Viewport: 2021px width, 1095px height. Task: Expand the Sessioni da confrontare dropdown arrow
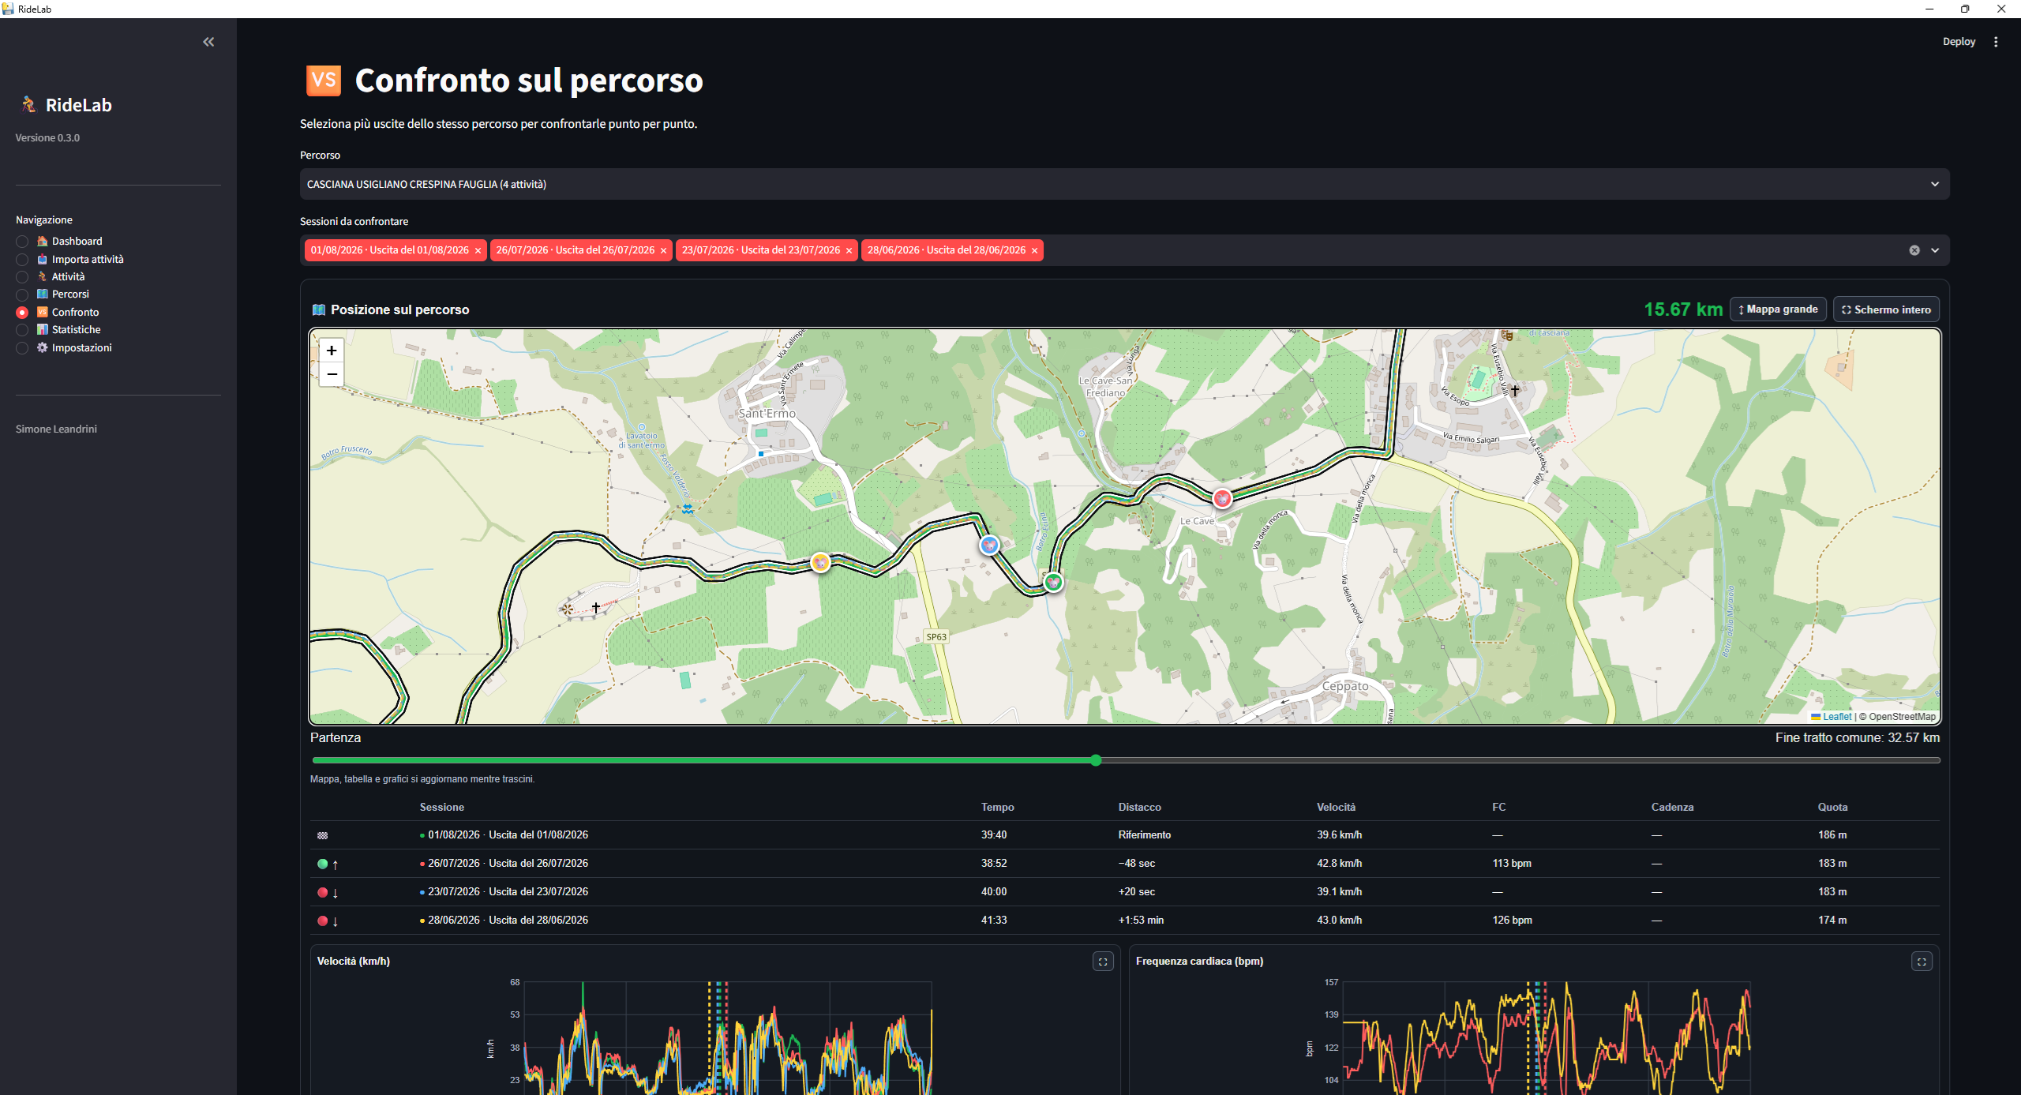coord(1935,250)
